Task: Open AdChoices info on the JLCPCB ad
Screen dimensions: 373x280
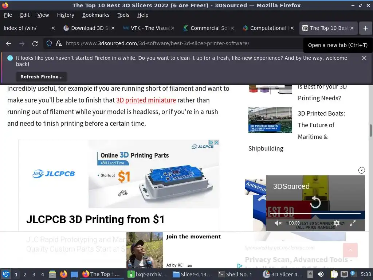Action: pos(211,143)
